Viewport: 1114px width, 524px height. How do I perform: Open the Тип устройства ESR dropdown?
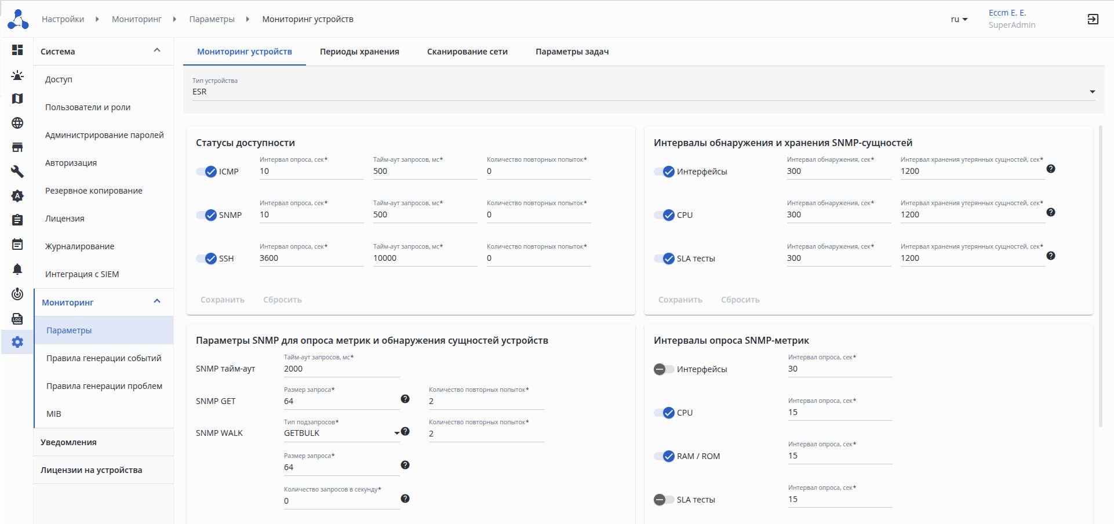click(643, 92)
